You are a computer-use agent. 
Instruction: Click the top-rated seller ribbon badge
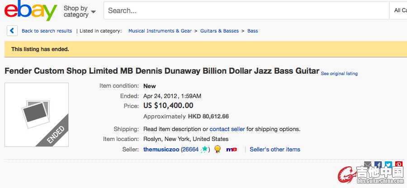[x=218, y=150]
